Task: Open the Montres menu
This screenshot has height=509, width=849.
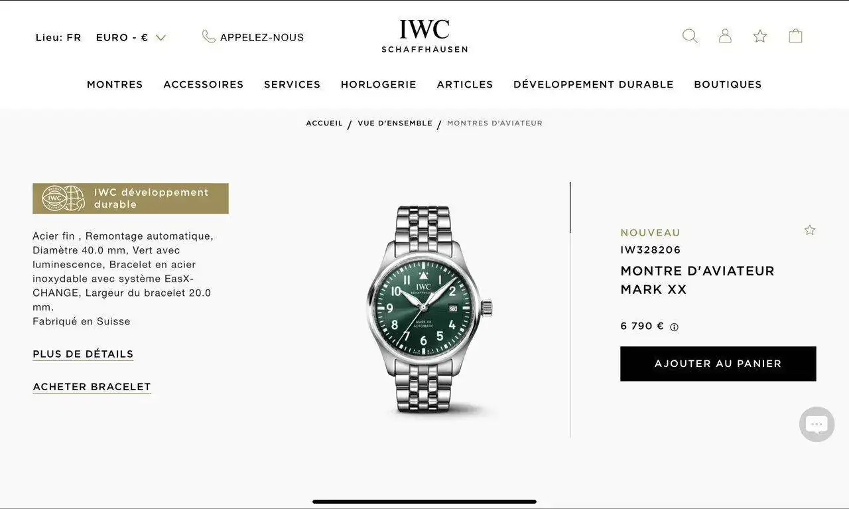Action: 115,84
